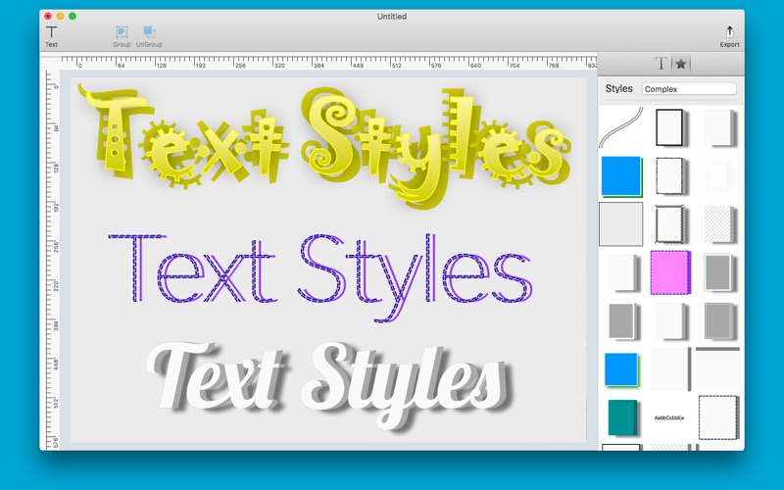Apply the teal square style preset

(623, 417)
